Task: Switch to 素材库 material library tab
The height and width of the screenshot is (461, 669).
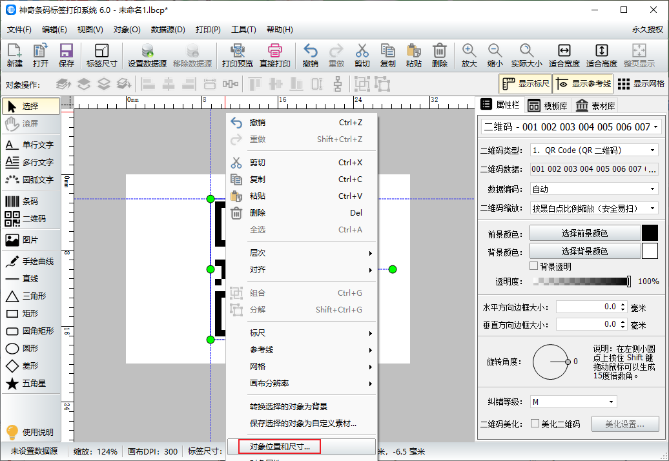Action: 595,106
